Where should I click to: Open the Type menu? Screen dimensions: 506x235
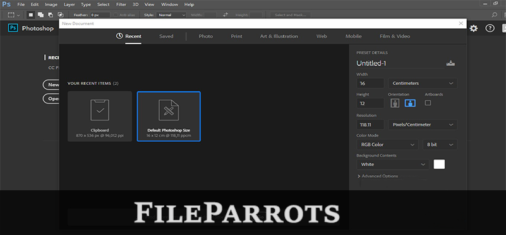[x=86, y=4]
